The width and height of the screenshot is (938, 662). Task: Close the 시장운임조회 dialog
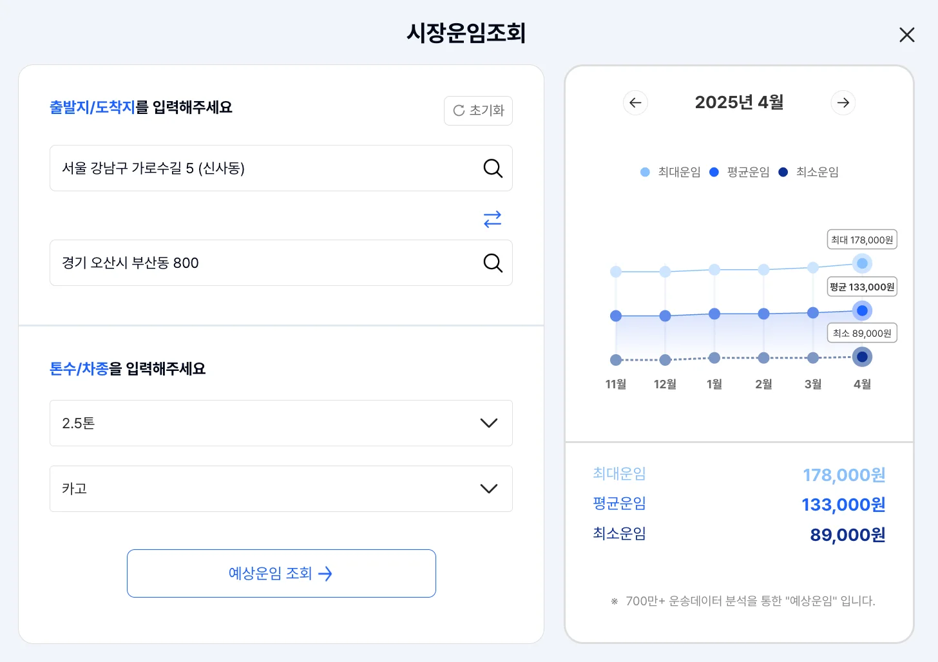pos(906,35)
